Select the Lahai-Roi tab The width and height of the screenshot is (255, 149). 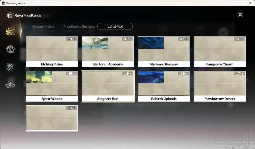pyautogui.click(x=115, y=27)
